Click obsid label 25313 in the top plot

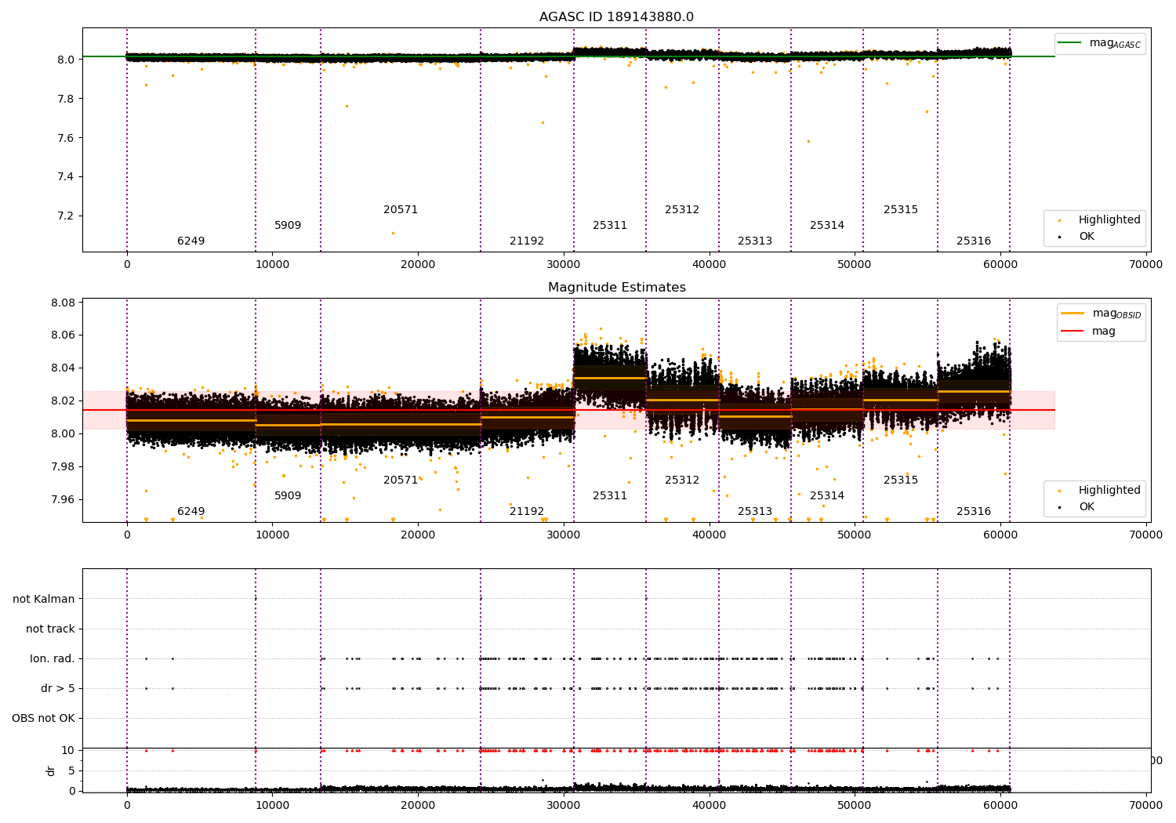[x=755, y=241]
